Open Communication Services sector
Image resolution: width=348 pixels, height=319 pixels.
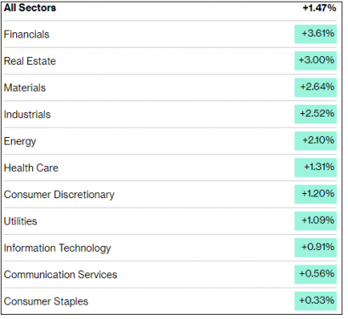pyautogui.click(x=60, y=275)
